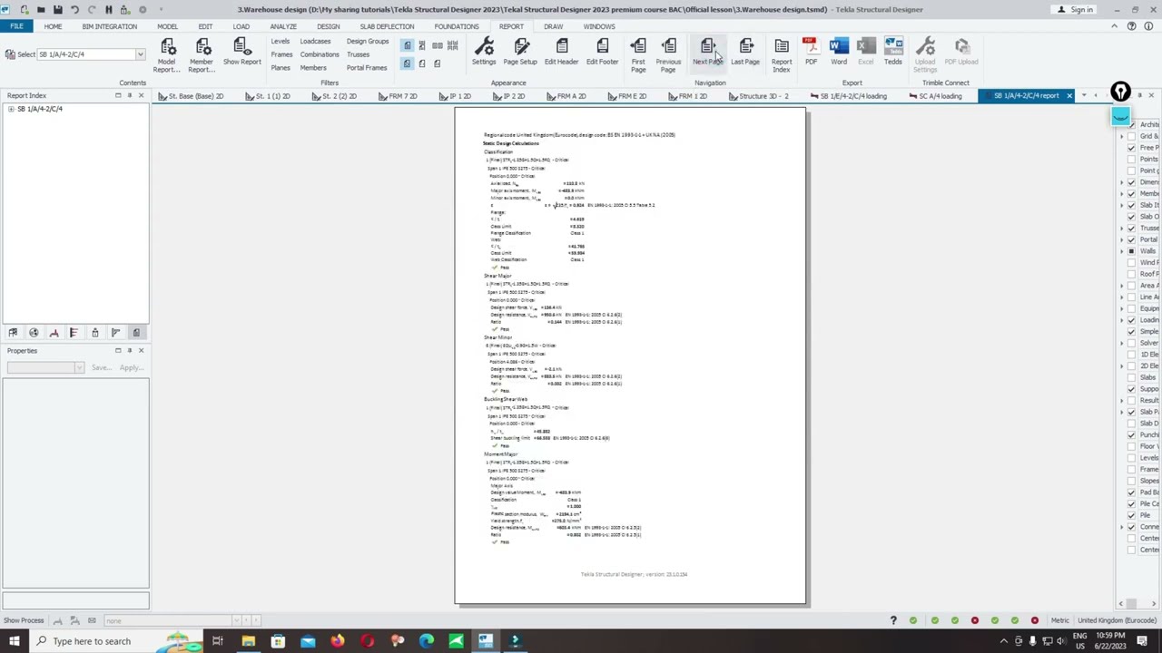The height and width of the screenshot is (653, 1162).
Task: Open the Select member dropdown
Action: (x=140, y=54)
